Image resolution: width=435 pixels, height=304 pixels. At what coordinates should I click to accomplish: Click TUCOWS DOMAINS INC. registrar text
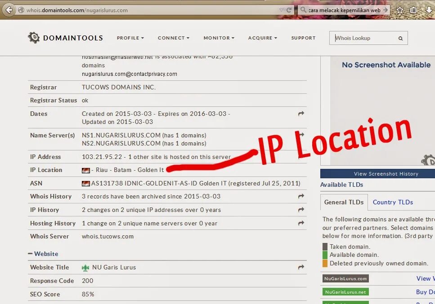tap(119, 87)
